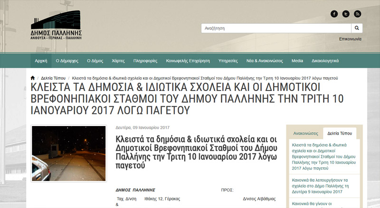The width and height of the screenshot is (380, 208).
Task: Switch to the Ανακοινώσεις sidebar tab
Action: [x=305, y=133]
